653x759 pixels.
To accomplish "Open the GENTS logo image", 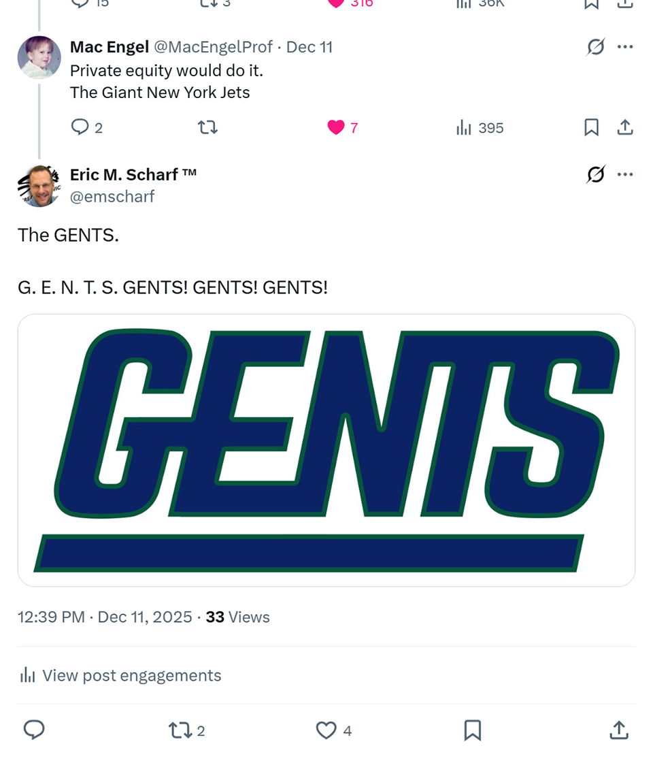I will pos(326,450).
